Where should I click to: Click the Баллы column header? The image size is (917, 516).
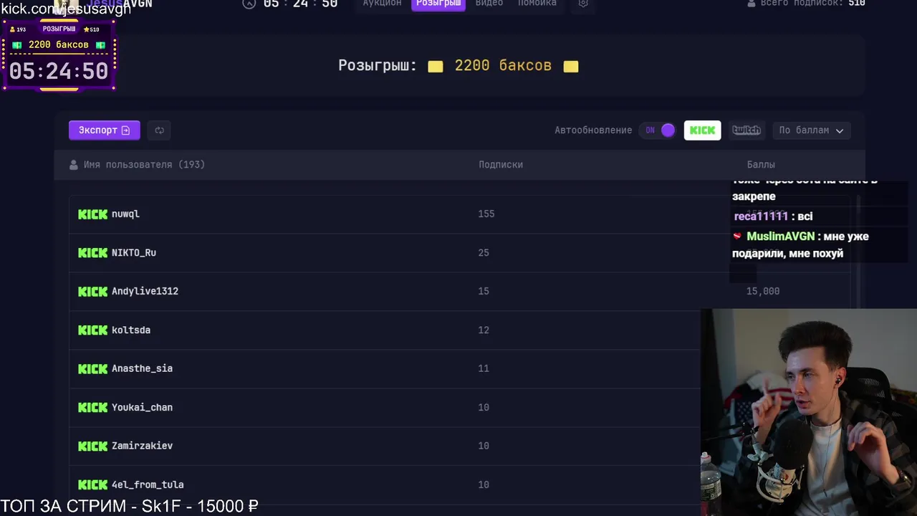tap(761, 165)
